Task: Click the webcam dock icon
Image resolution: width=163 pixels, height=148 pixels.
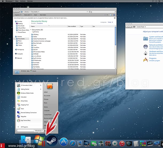Action: point(115,144)
